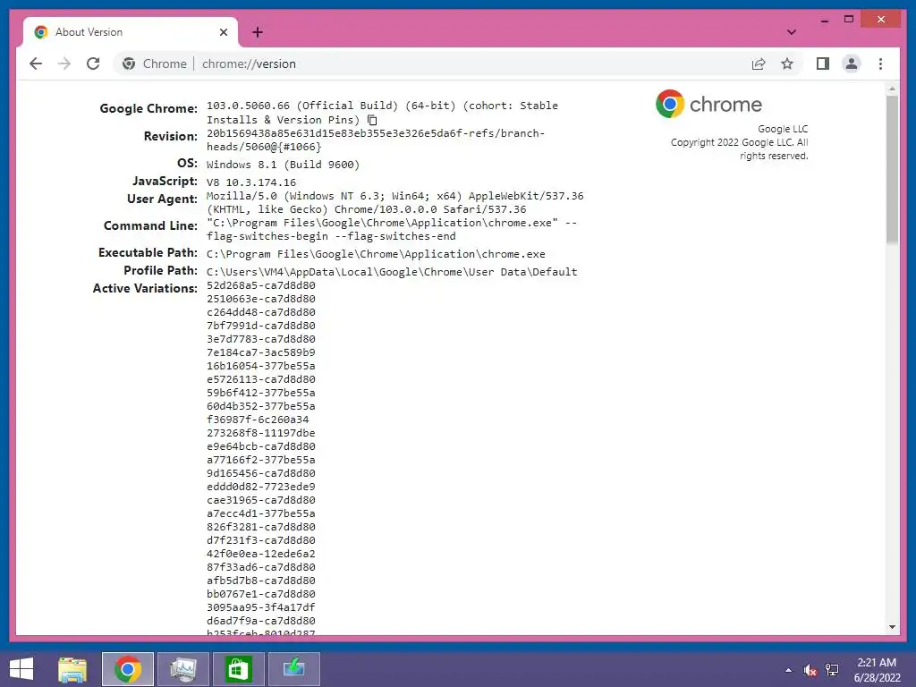
Task: Click the 'Active Variations:' label
Action: [145, 289]
